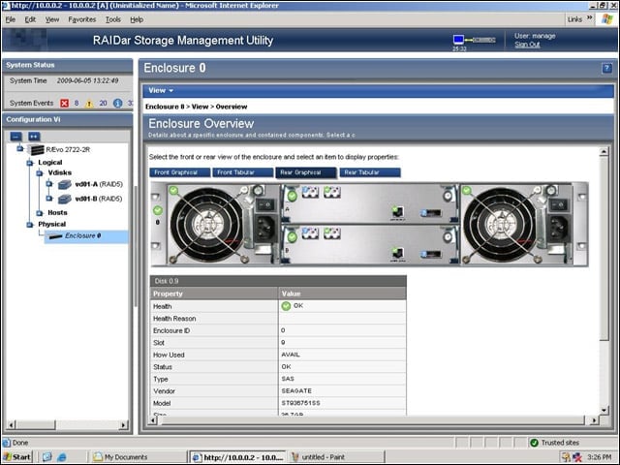This screenshot has width=620, height=465.
Task: Click tree panel scroll left arrow
Action: coord(11,425)
